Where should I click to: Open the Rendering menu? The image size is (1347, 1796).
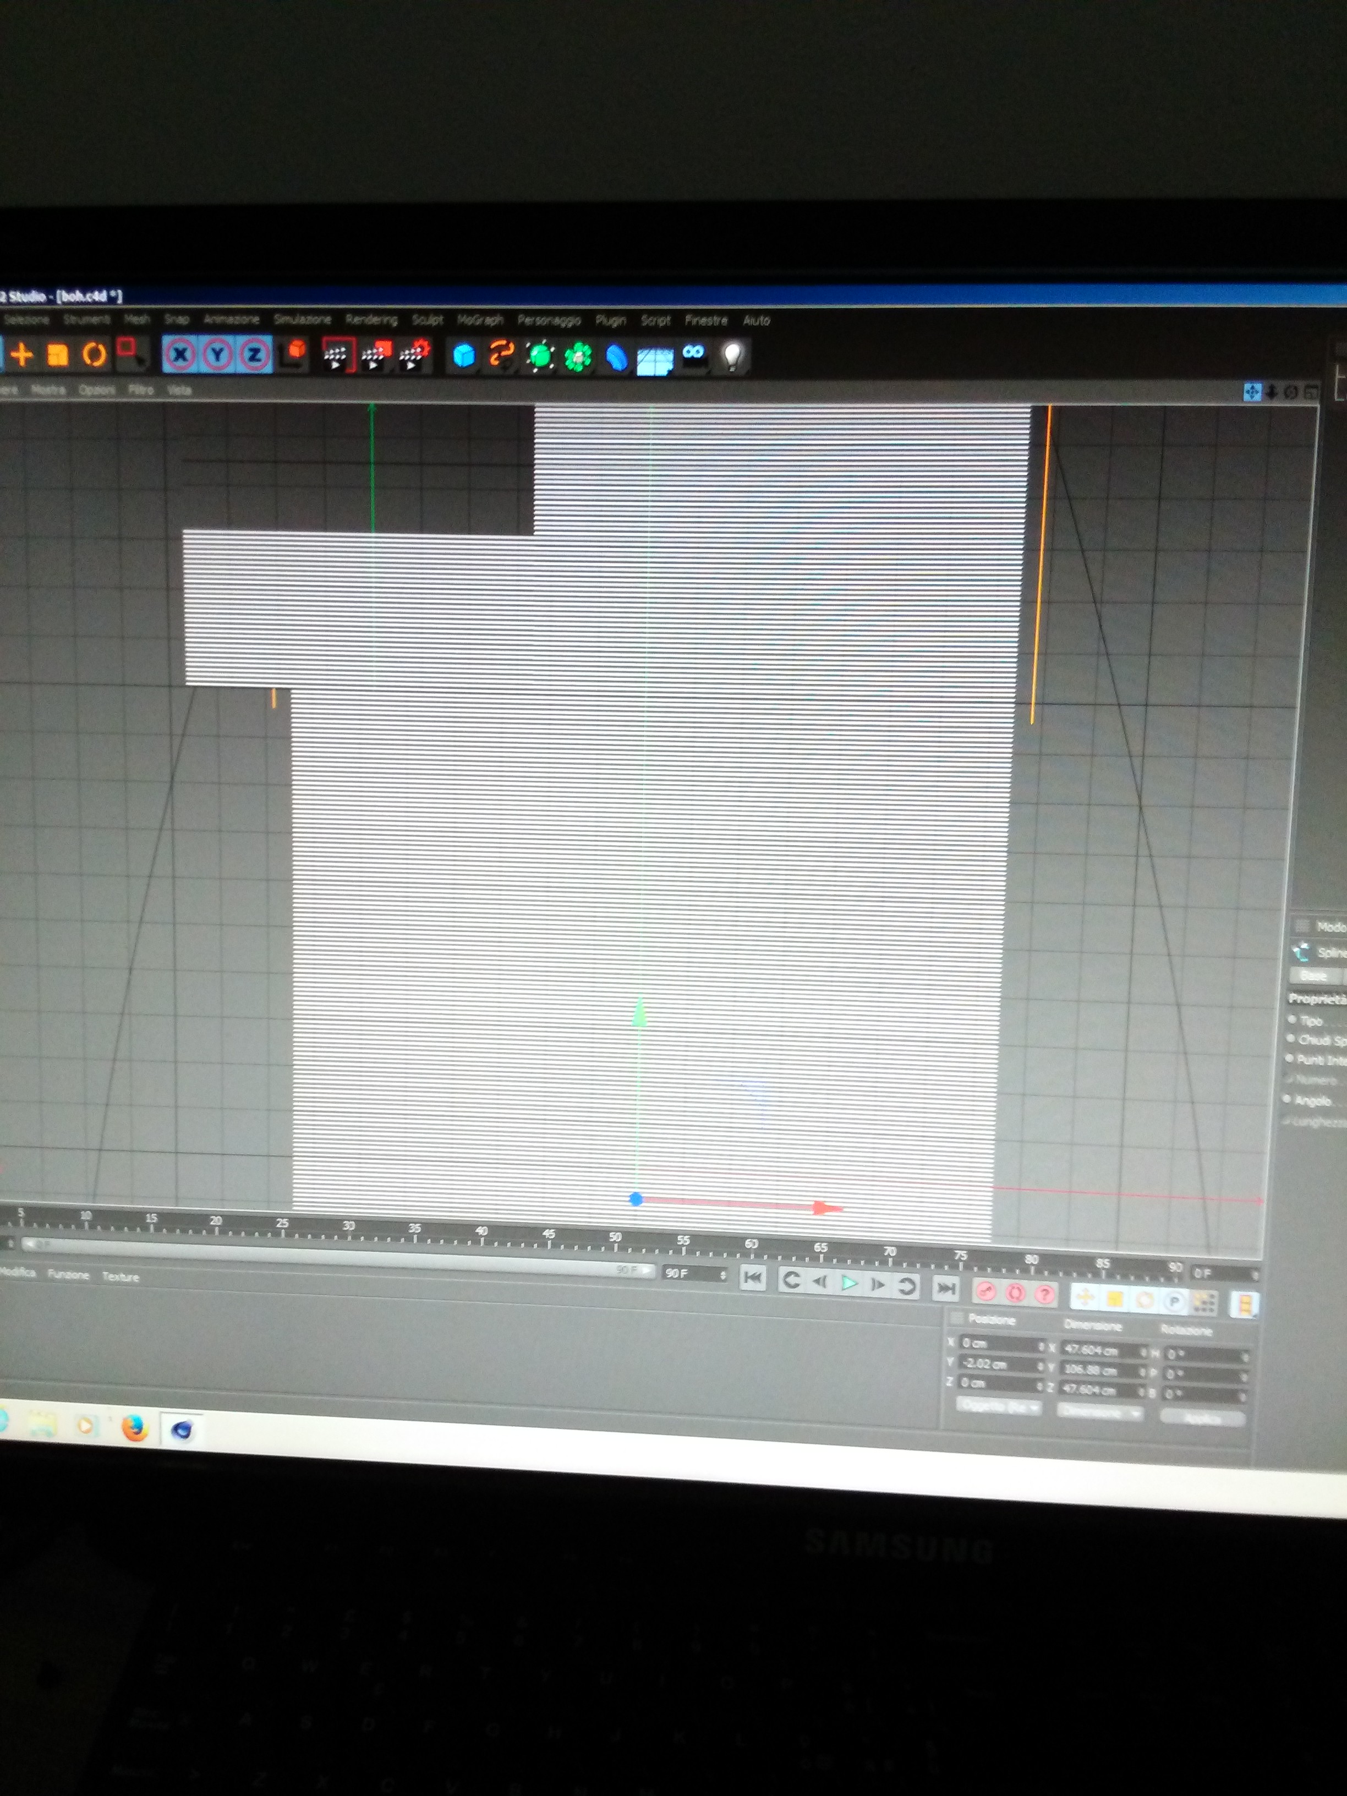(x=371, y=319)
